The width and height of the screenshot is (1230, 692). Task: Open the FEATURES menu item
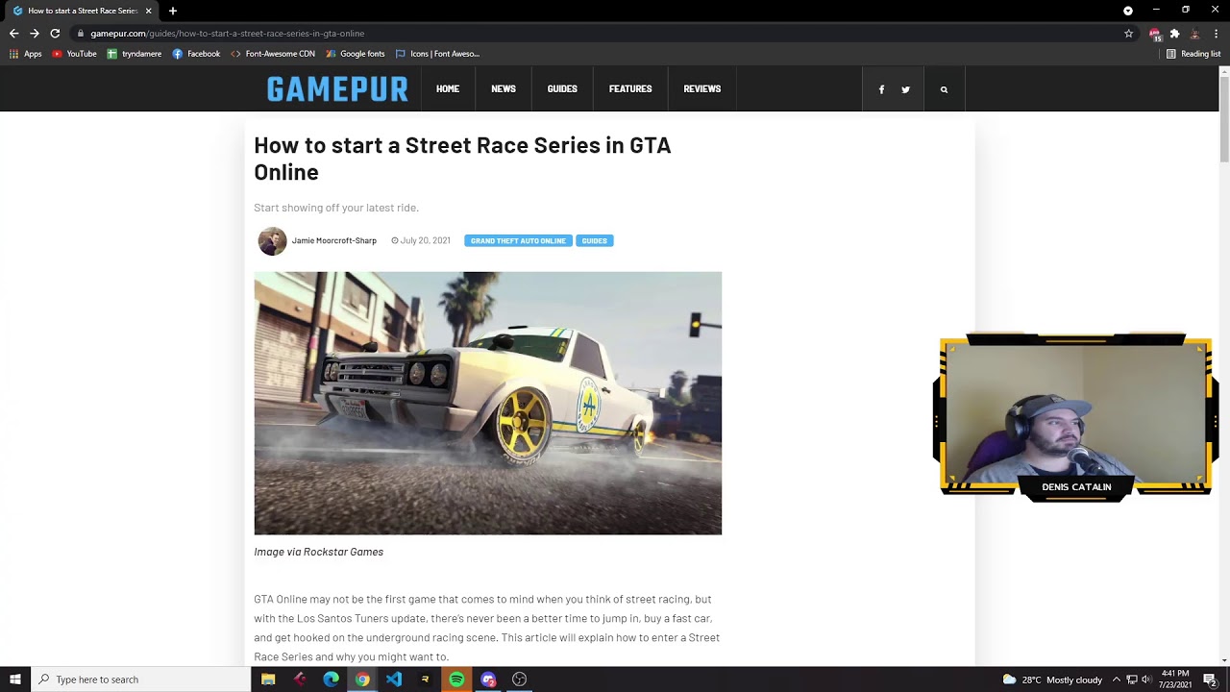coord(630,88)
